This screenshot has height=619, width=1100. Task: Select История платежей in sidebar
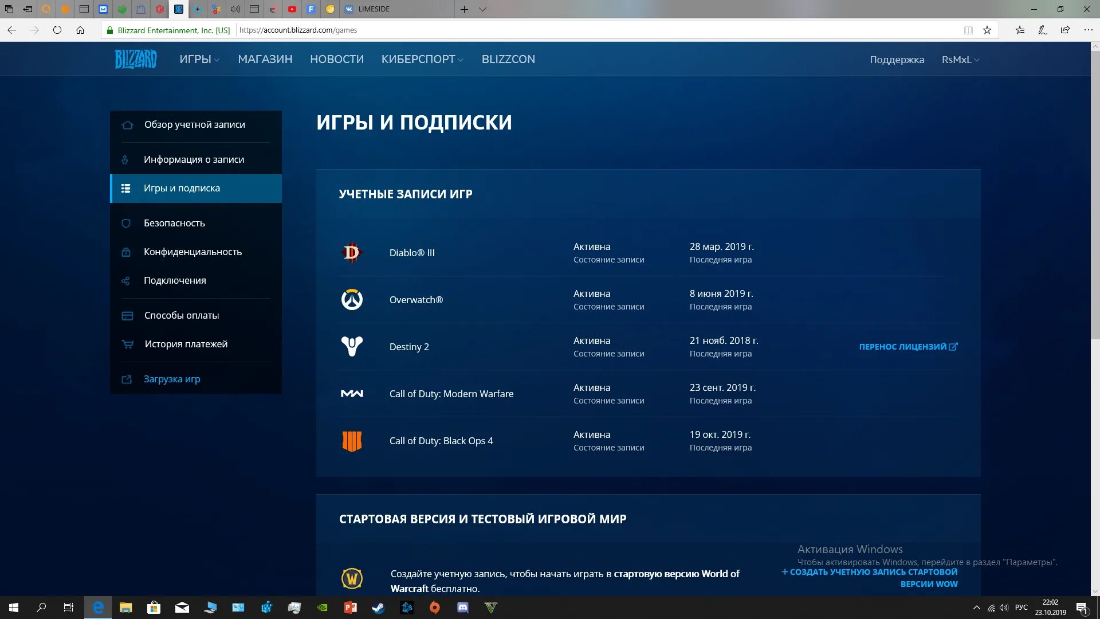click(186, 344)
